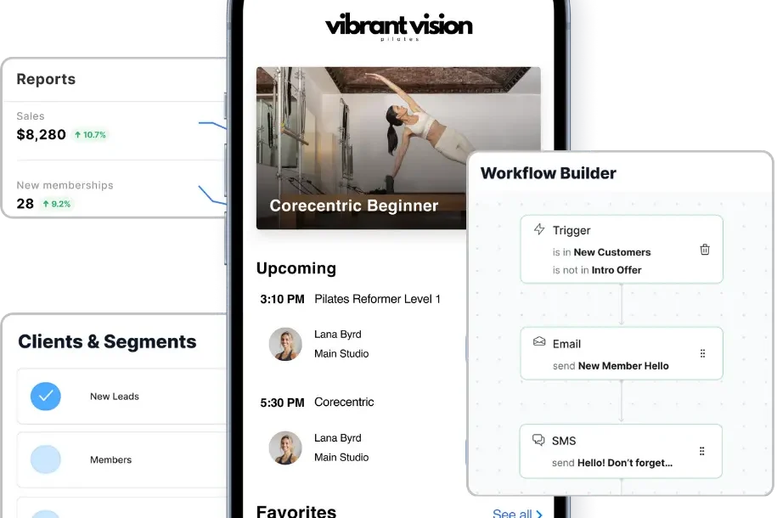Click New Member Hello email template

tap(623, 366)
